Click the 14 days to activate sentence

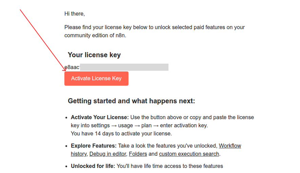(121, 133)
